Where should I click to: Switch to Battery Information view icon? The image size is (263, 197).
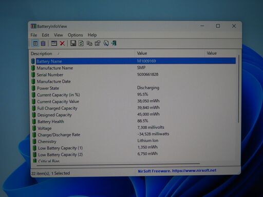tap(35, 44)
